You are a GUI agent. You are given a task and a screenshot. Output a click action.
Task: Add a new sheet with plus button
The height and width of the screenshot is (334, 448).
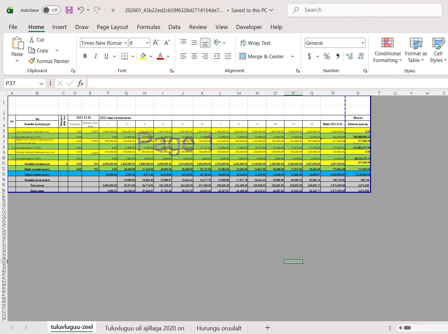pyautogui.click(x=268, y=328)
